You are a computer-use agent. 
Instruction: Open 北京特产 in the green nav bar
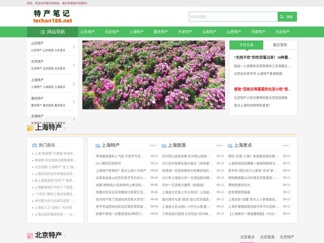(112, 32)
